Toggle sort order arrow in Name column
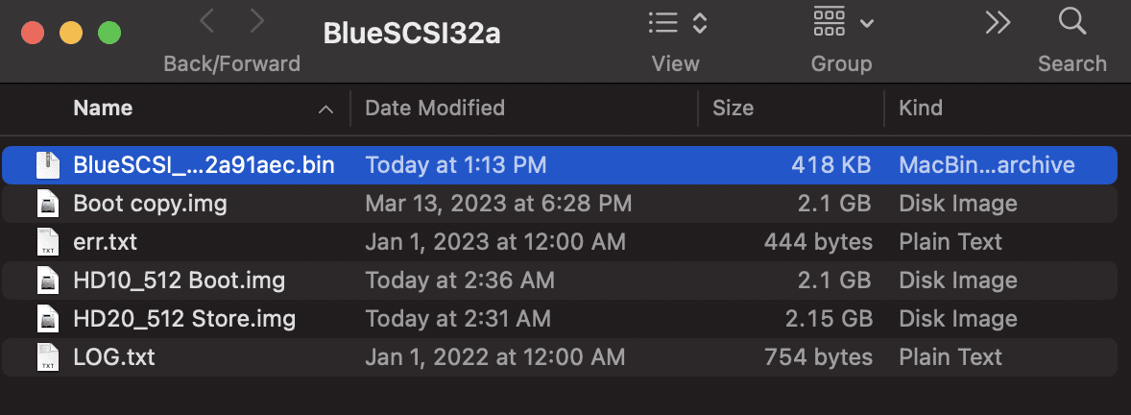The height and width of the screenshot is (415, 1131). pos(325,109)
